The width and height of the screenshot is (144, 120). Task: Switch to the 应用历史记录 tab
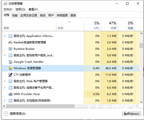[29, 15]
